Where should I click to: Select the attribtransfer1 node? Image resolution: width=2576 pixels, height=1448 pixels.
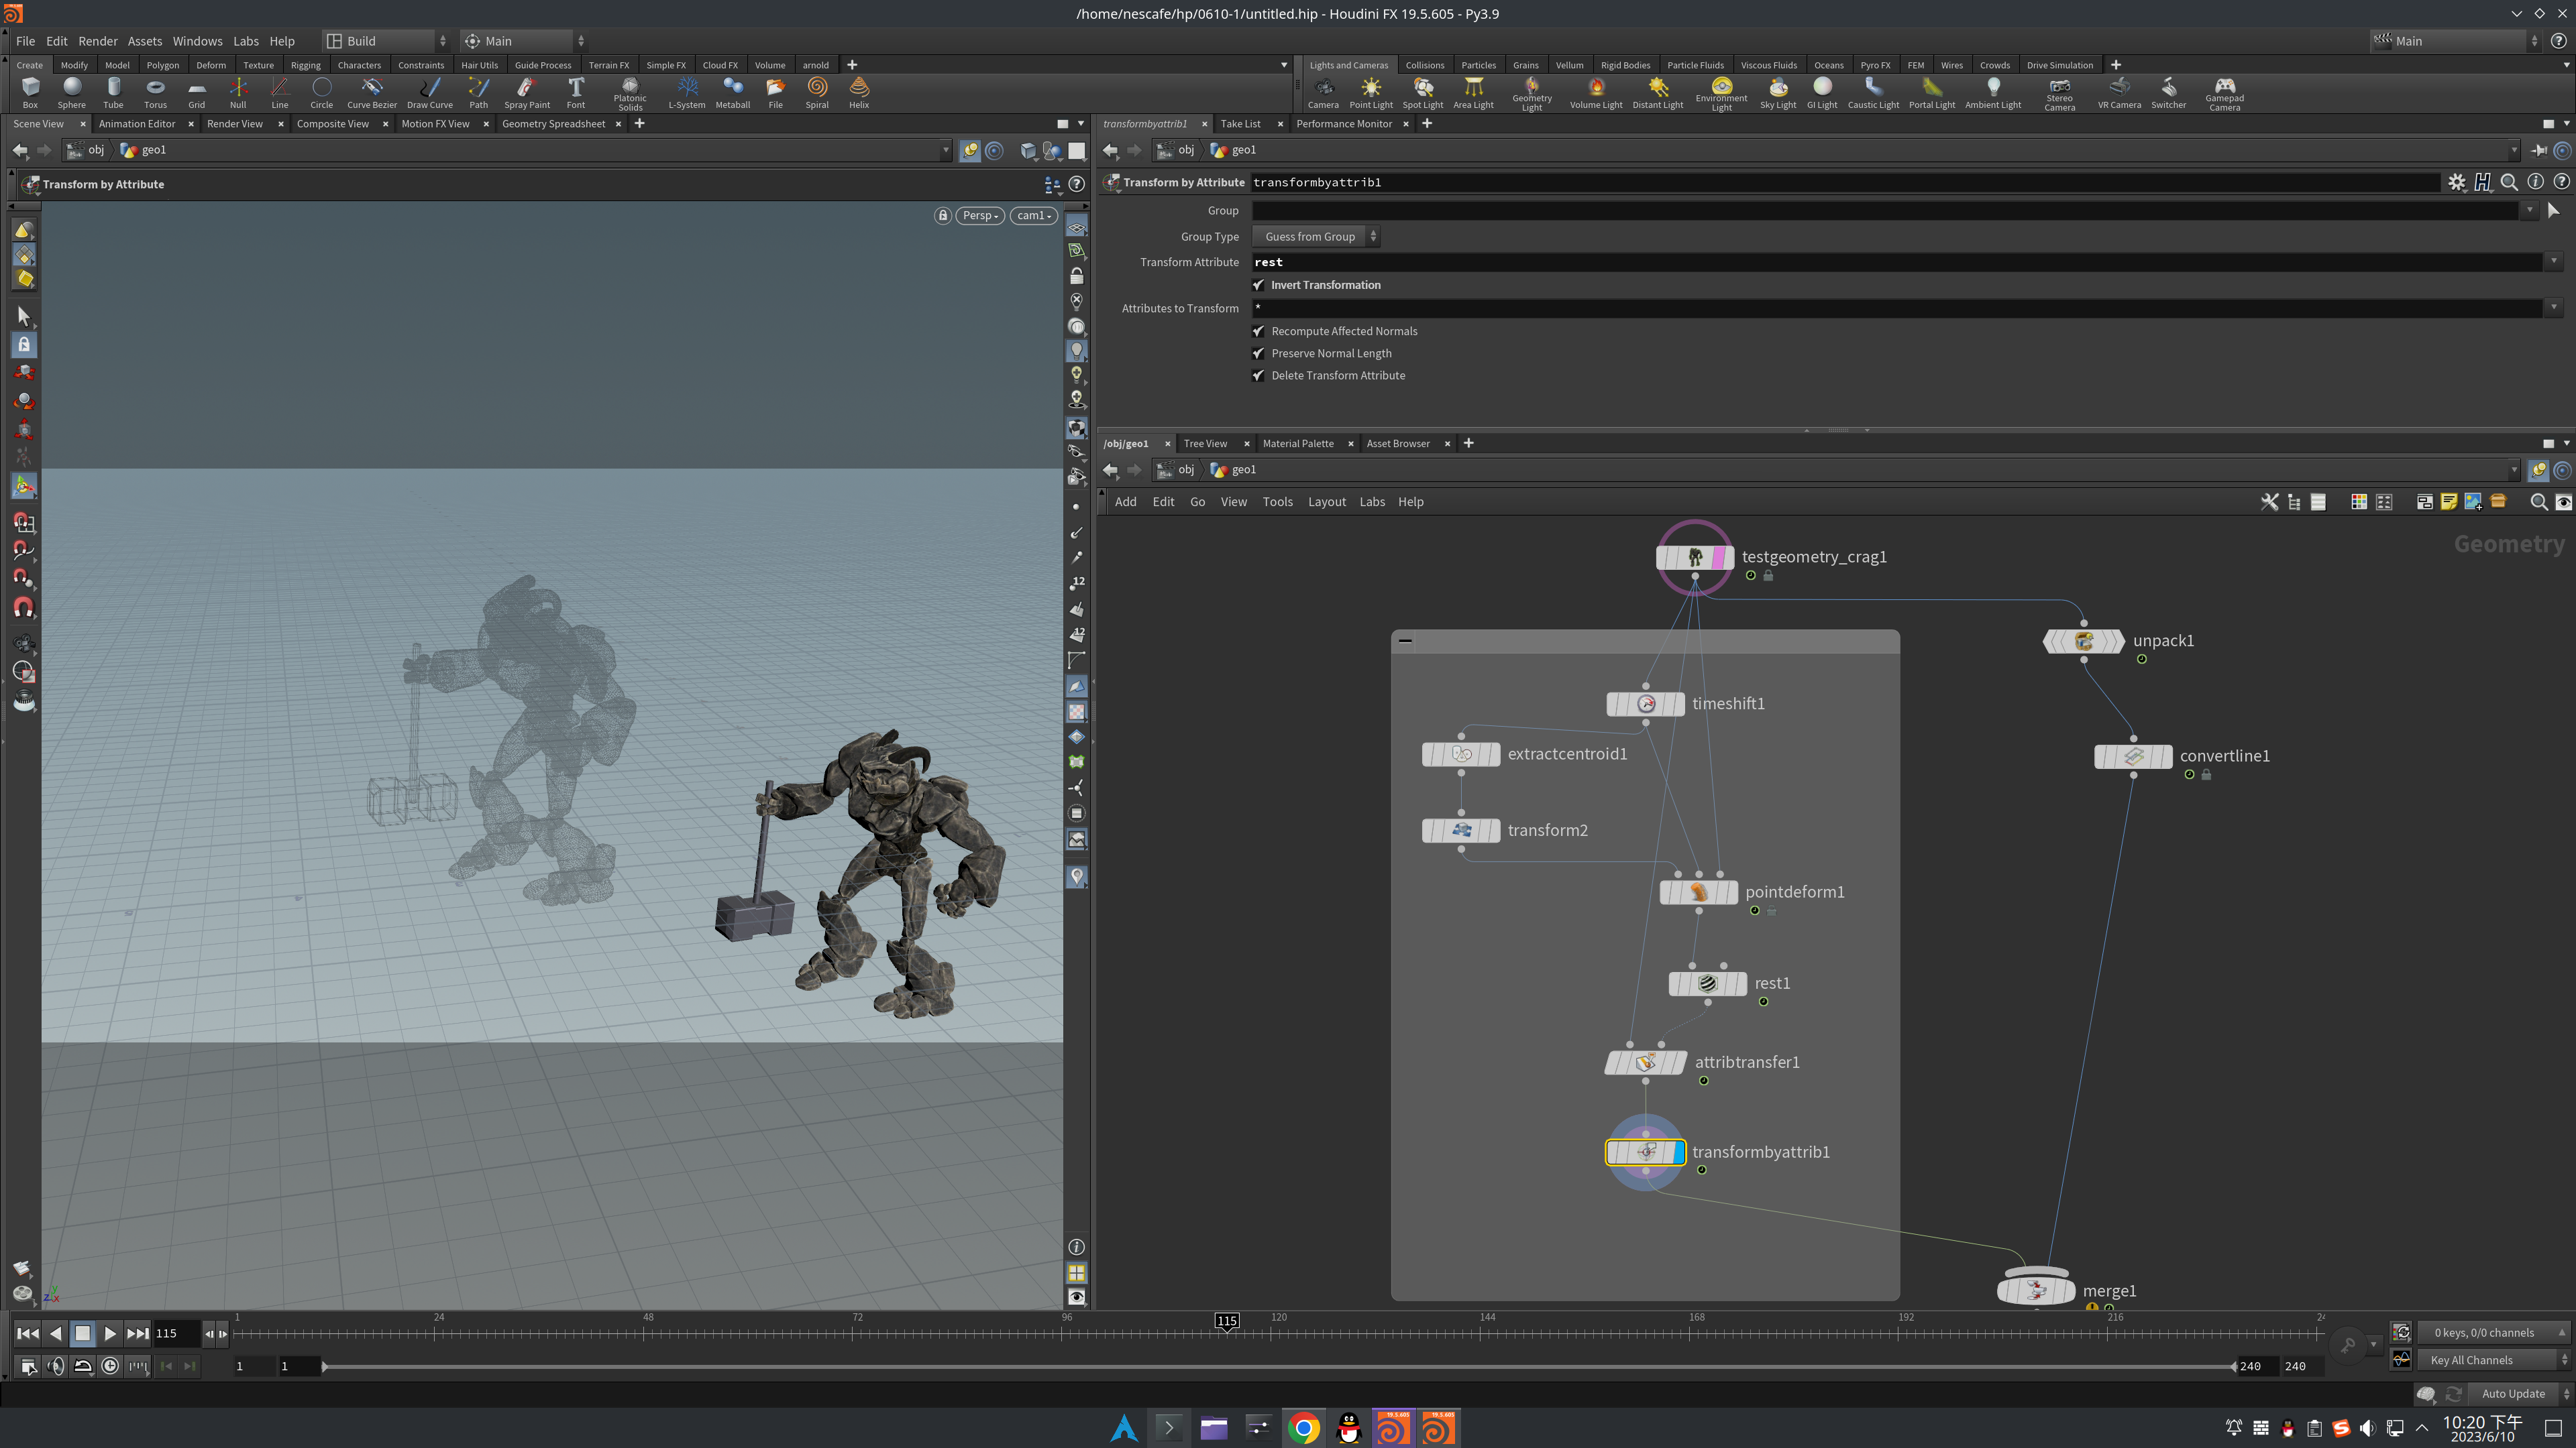[x=1645, y=1063]
